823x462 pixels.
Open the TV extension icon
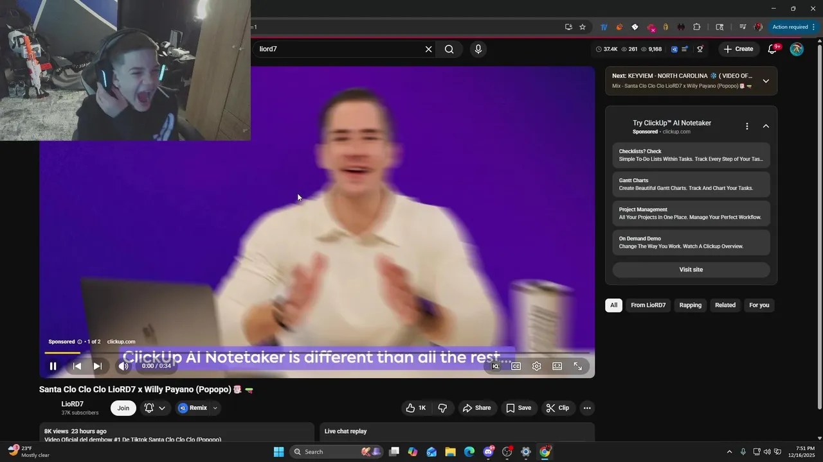coord(604,27)
